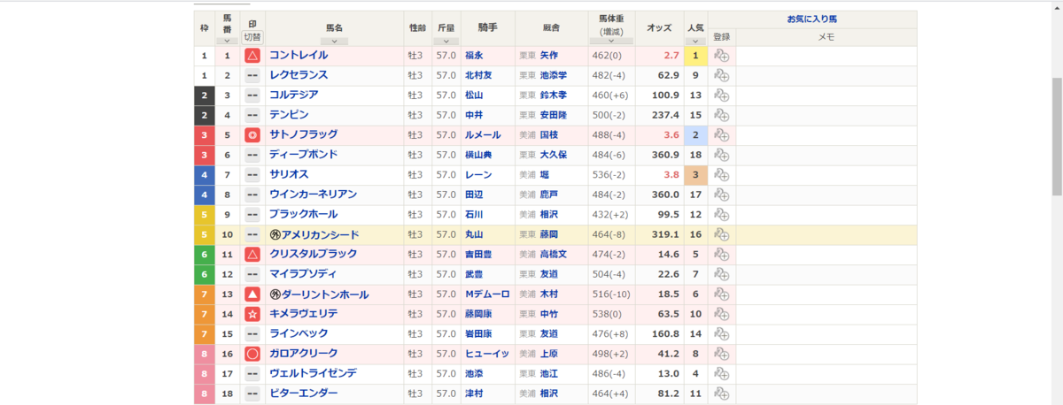Set a mark for ディープボンド
The width and height of the screenshot is (1063, 405).
pyautogui.click(x=252, y=156)
